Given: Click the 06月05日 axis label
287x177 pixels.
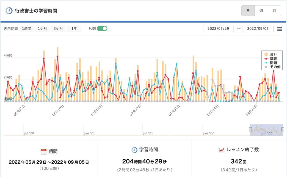Looking at the screenshot, I should 19,110.
